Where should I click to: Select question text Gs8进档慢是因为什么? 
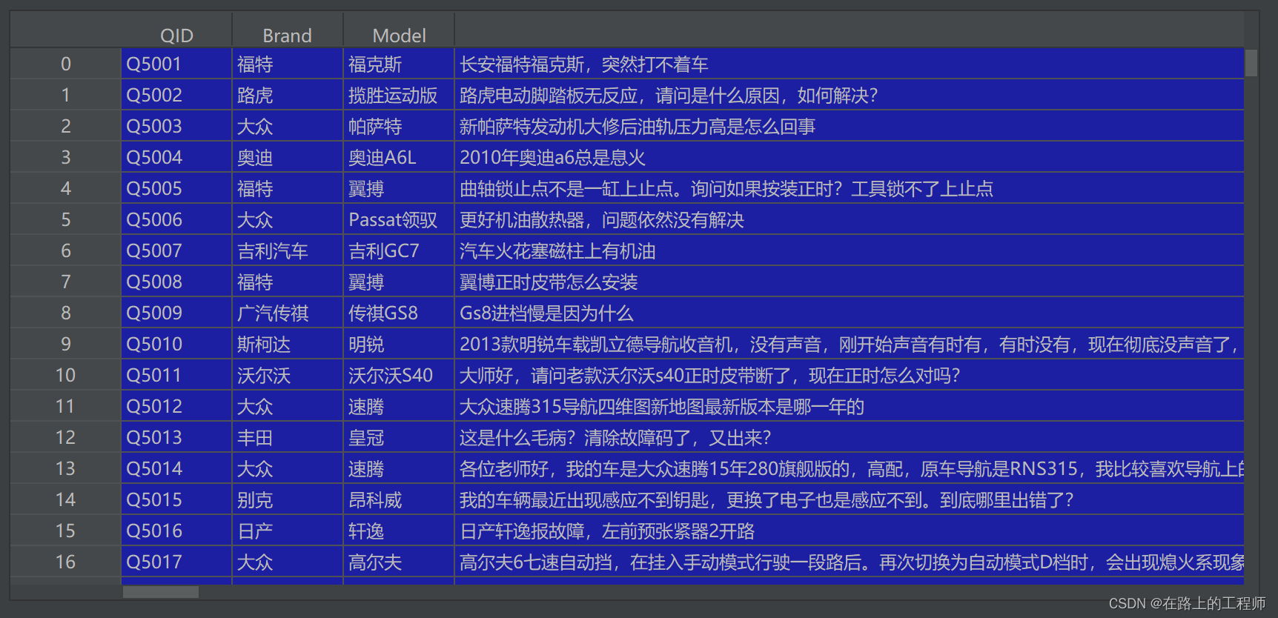546,313
